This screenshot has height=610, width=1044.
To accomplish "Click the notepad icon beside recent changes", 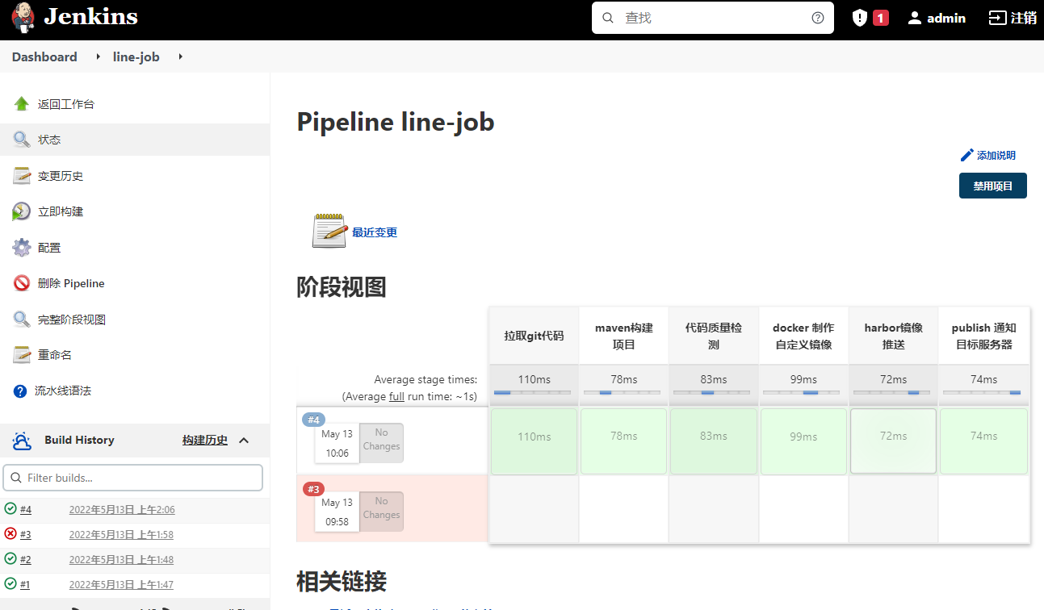I will [x=329, y=232].
